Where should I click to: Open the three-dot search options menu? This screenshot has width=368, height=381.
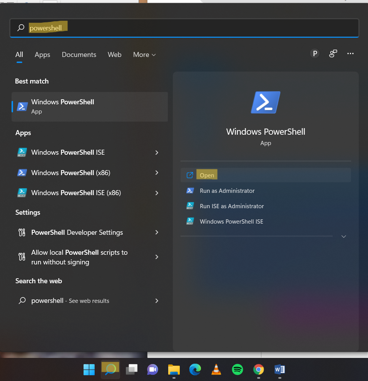pos(350,54)
